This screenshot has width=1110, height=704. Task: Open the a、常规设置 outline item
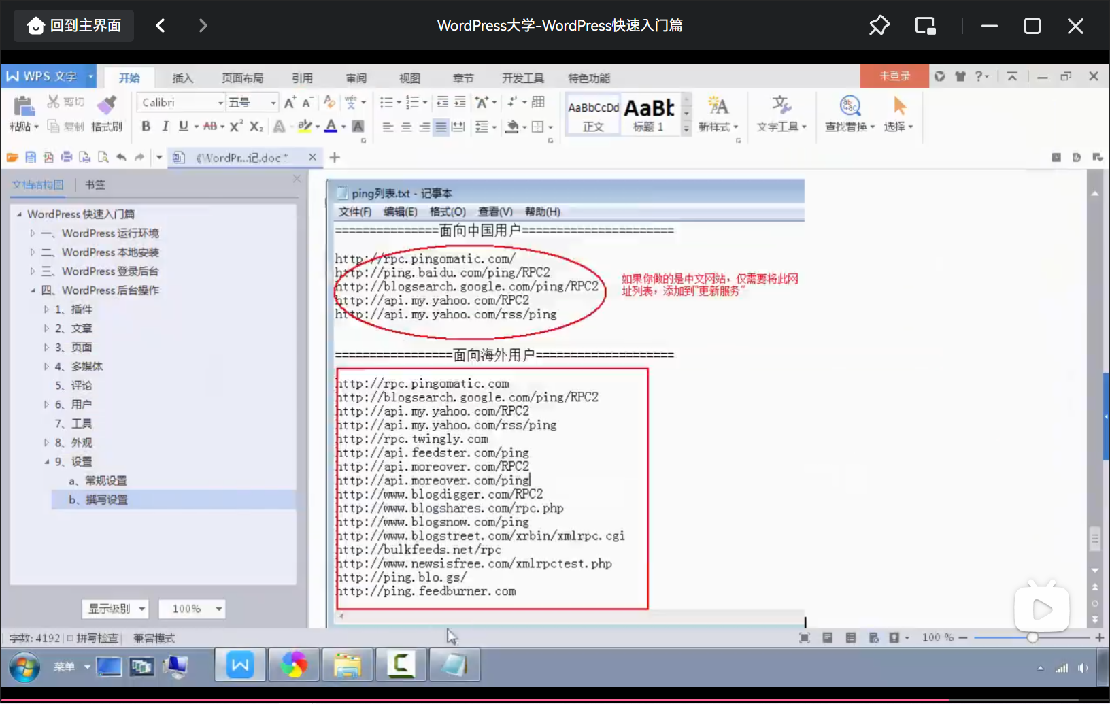[97, 481]
